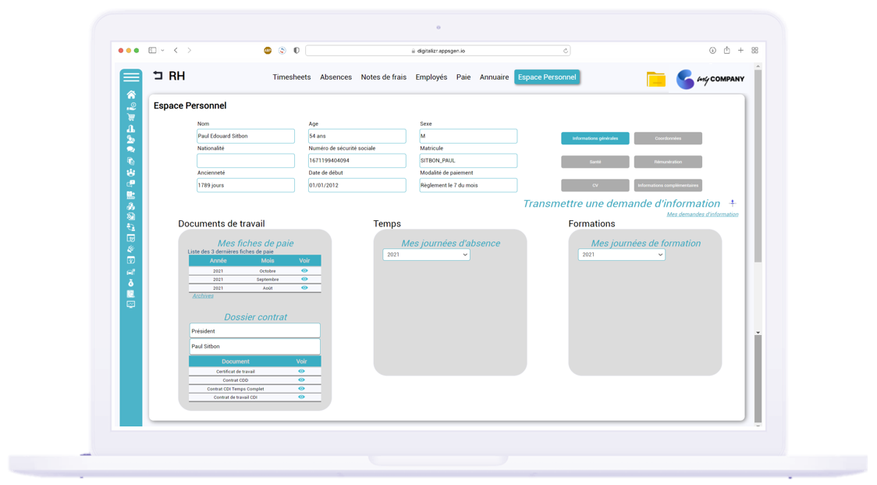Click Informations générales button
Image resolution: width=877 pixels, height=485 pixels.
click(595, 138)
